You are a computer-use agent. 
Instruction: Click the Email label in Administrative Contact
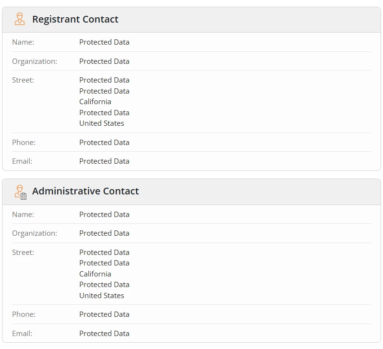coord(22,334)
